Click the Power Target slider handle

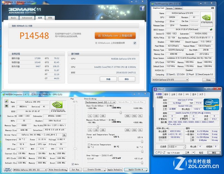[x=142, y=141]
